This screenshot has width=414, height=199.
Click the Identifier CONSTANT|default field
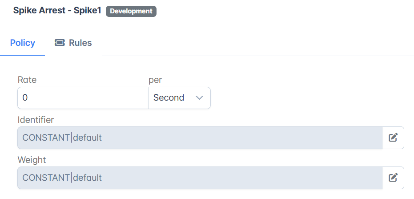[x=200, y=138]
